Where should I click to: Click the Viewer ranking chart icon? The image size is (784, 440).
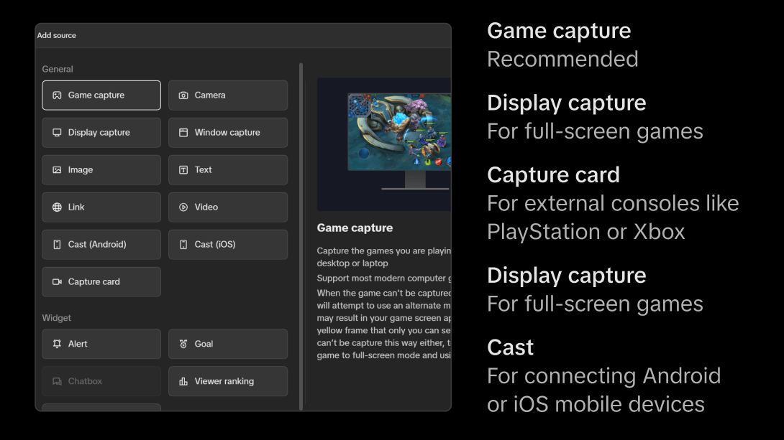183,381
